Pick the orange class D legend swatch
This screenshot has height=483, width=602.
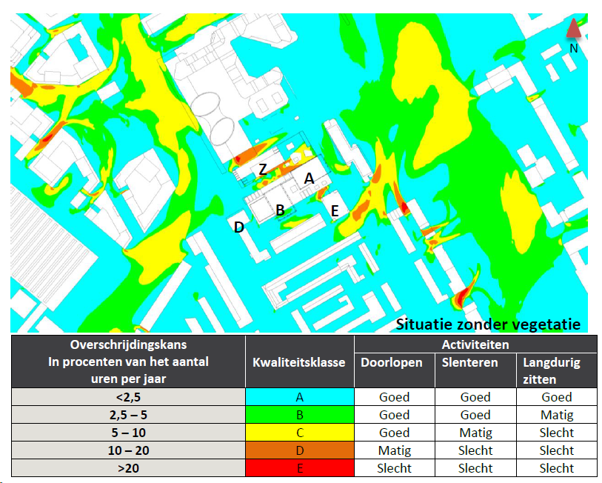pyautogui.click(x=300, y=450)
